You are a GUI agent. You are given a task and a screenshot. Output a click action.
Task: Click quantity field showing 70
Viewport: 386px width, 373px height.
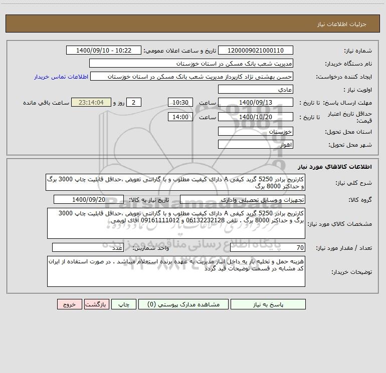click(x=268, y=247)
